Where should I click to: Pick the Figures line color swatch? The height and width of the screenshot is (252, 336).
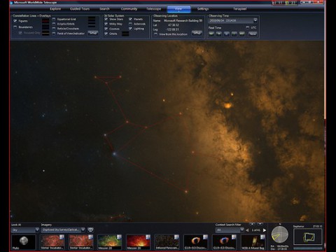pos(45,21)
